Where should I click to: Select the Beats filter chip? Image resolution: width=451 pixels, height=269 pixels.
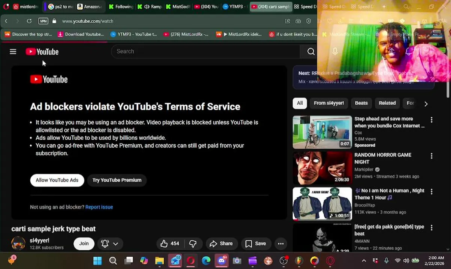click(x=361, y=103)
